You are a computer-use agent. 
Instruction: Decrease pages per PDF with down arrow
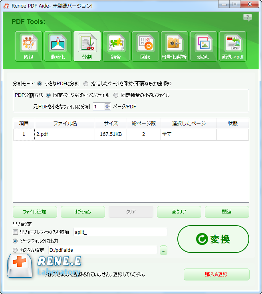pyautogui.click(x=107, y=108)
